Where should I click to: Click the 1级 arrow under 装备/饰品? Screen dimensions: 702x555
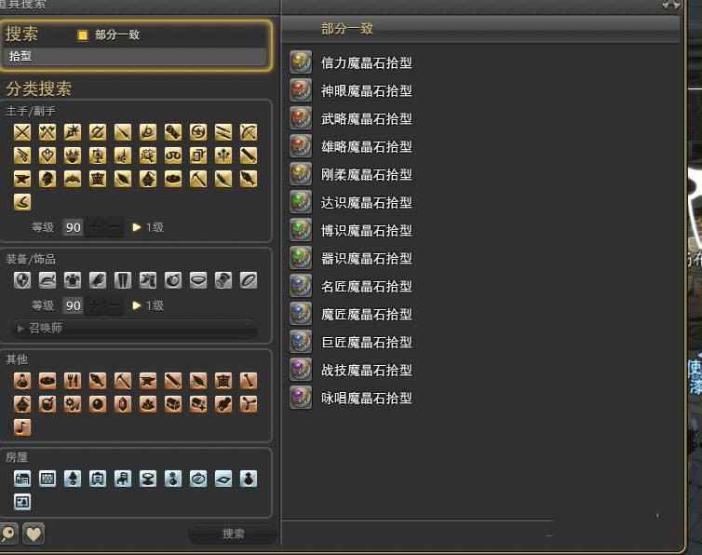pos(137,305)
